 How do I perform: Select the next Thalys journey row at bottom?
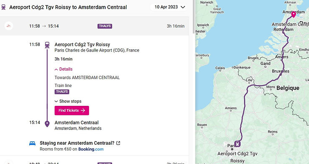(94, 161)
